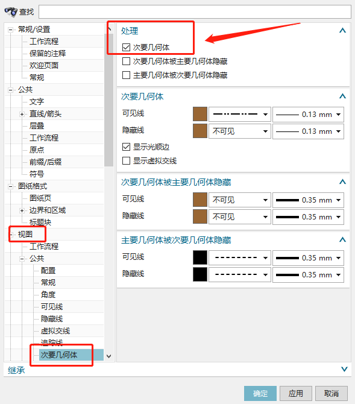Click the 确定 button
The height and width of the screenshot is (404, 355).
tap(260, 393)
